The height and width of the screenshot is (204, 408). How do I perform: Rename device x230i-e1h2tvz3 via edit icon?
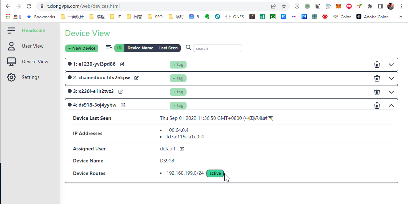(120, 92)
